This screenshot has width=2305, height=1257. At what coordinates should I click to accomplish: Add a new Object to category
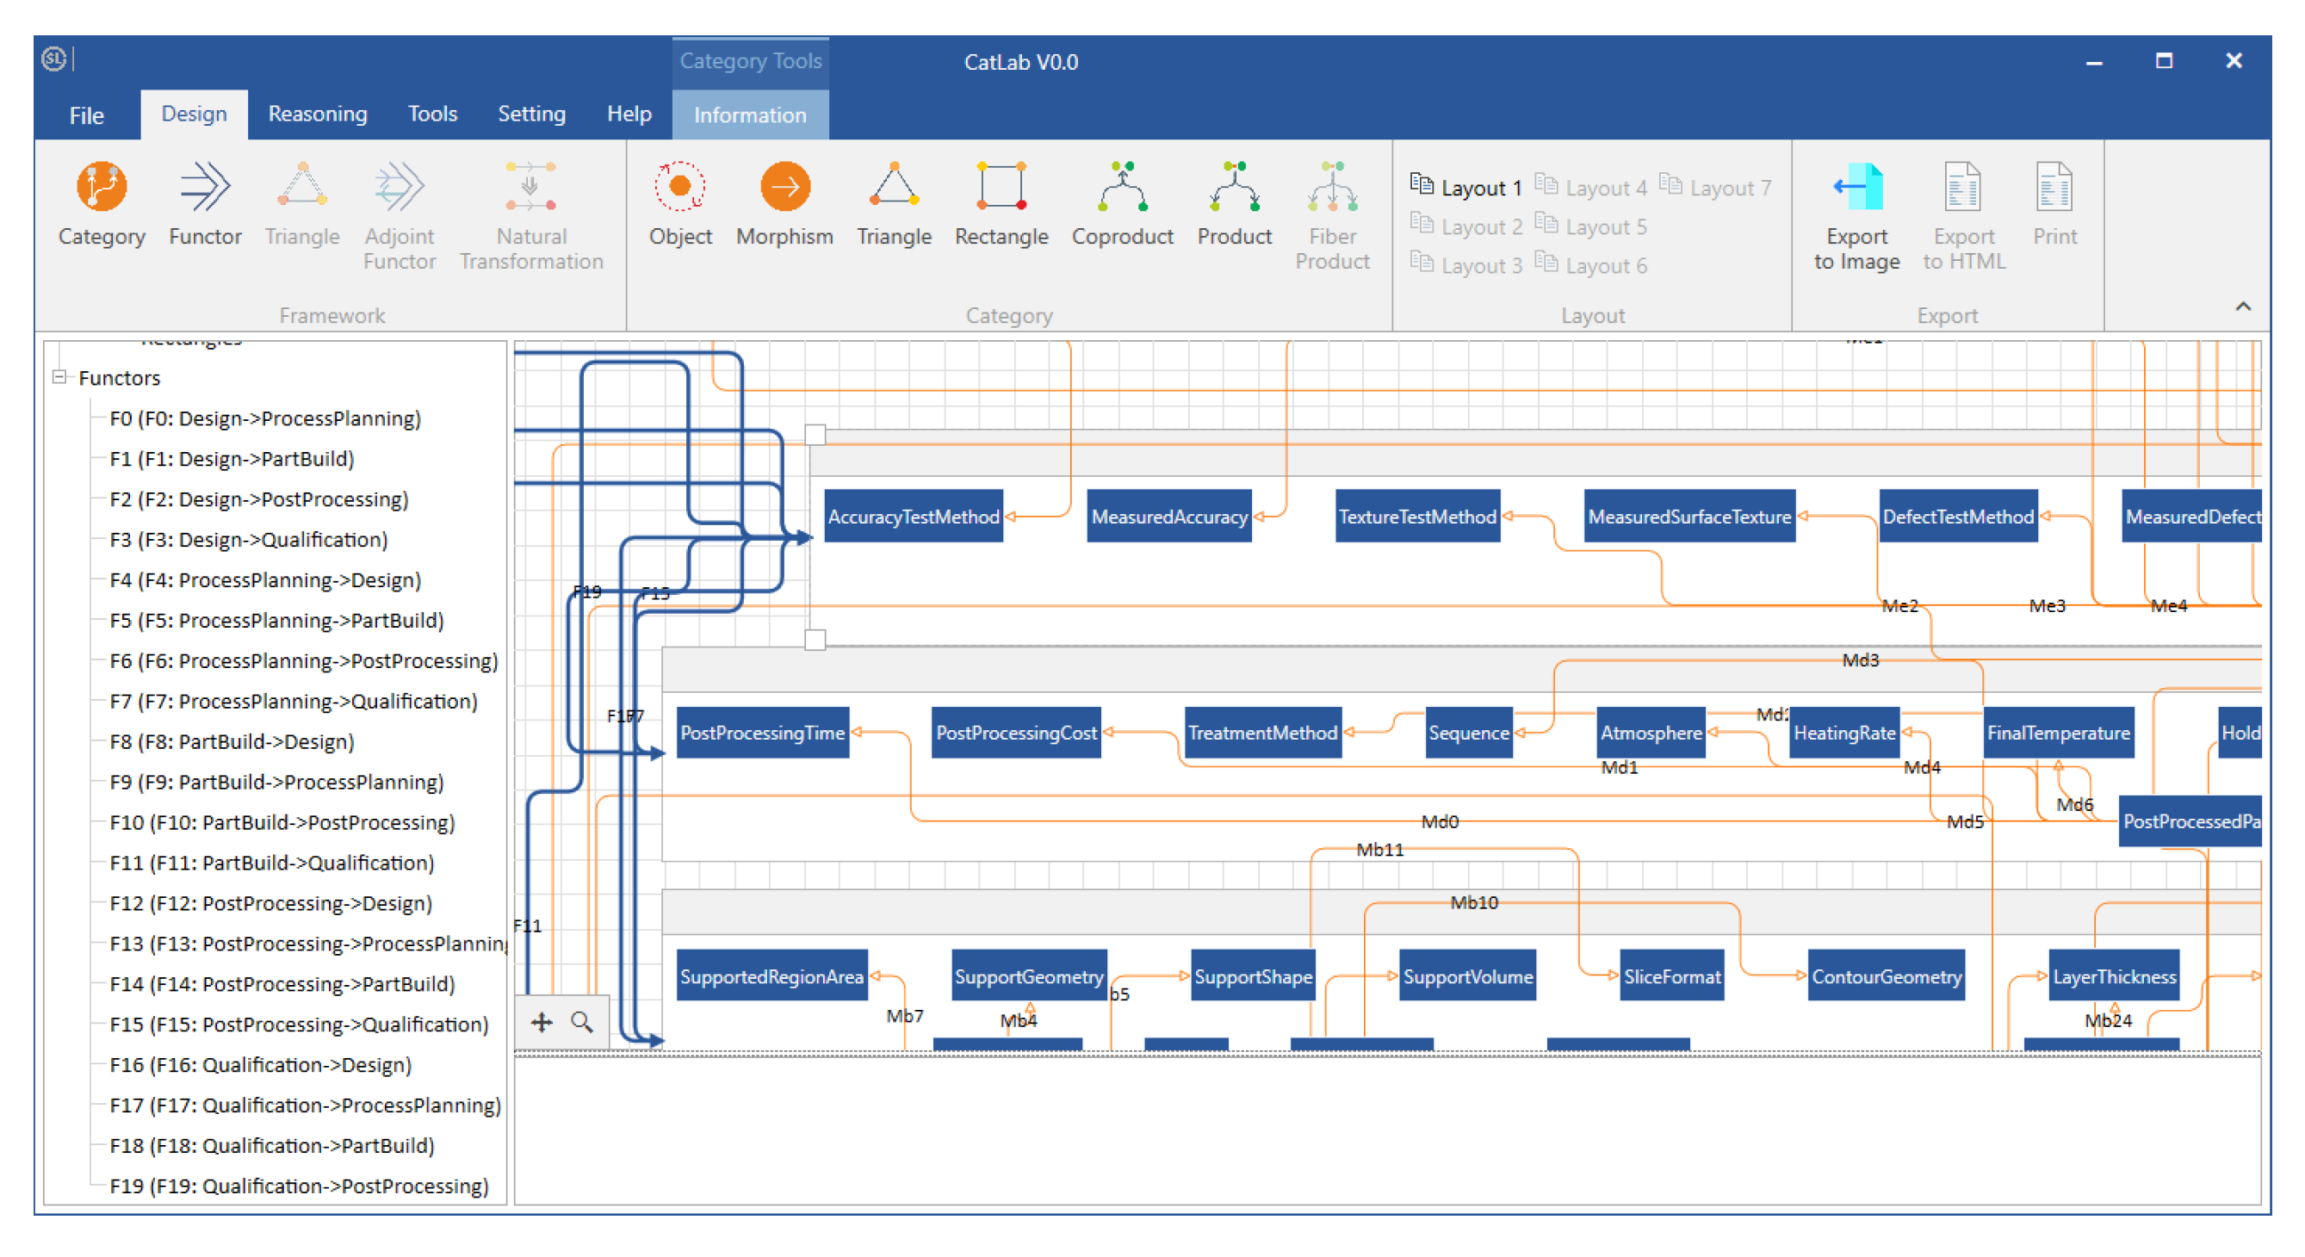point(680,188)
